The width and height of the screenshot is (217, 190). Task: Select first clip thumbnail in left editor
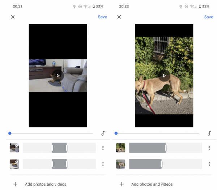(x=14, y=148)
